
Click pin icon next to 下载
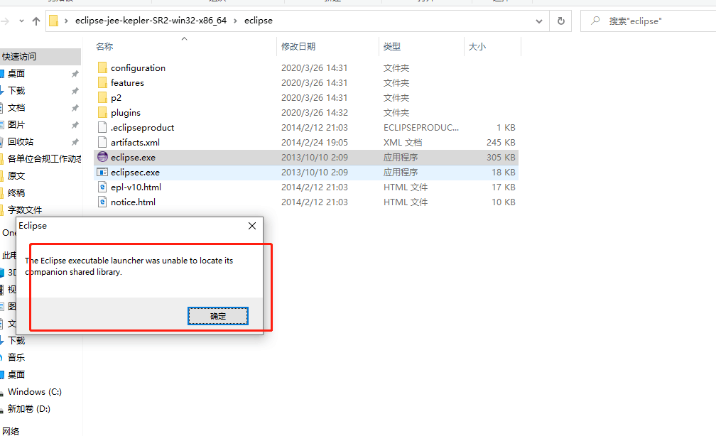(75, 90)
